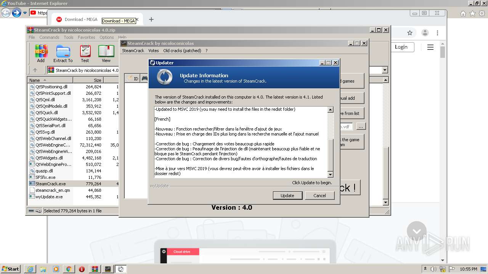The height and width of the screenshot is (274, 488).
Task: Click the WinRAR Add archive icon
Action: pyautogui.click(x=41, y=53)
